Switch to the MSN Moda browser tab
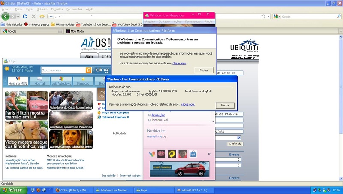Image resolution: width=343 pixels, height=194 pixels. tap(87, 31)
